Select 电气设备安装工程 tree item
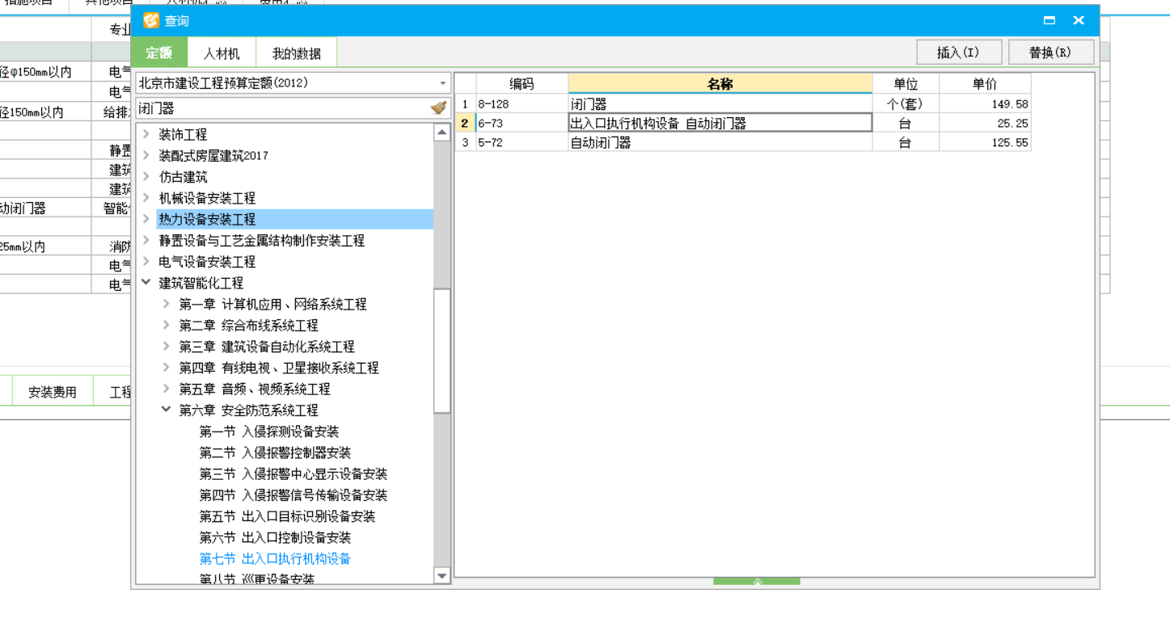This screenshot has height=623, width=1170. (207, 262)
